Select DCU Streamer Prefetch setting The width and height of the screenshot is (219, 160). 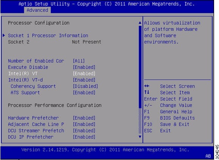click(x=36, y=130)
